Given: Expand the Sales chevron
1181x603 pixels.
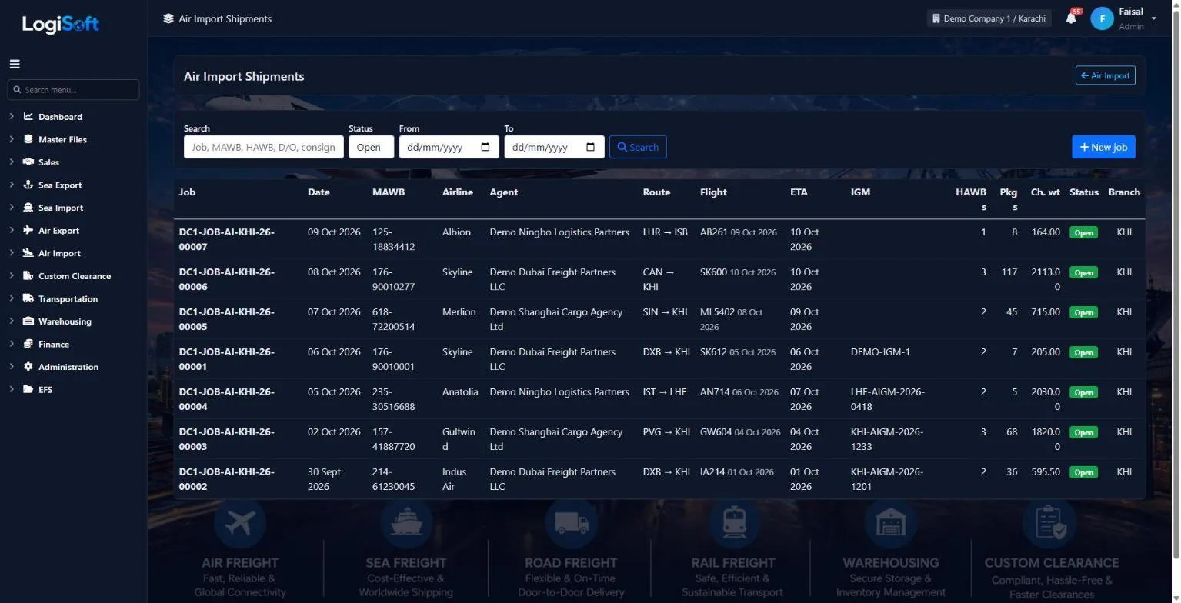Looking at the screenshot, I should coord(12,162).
